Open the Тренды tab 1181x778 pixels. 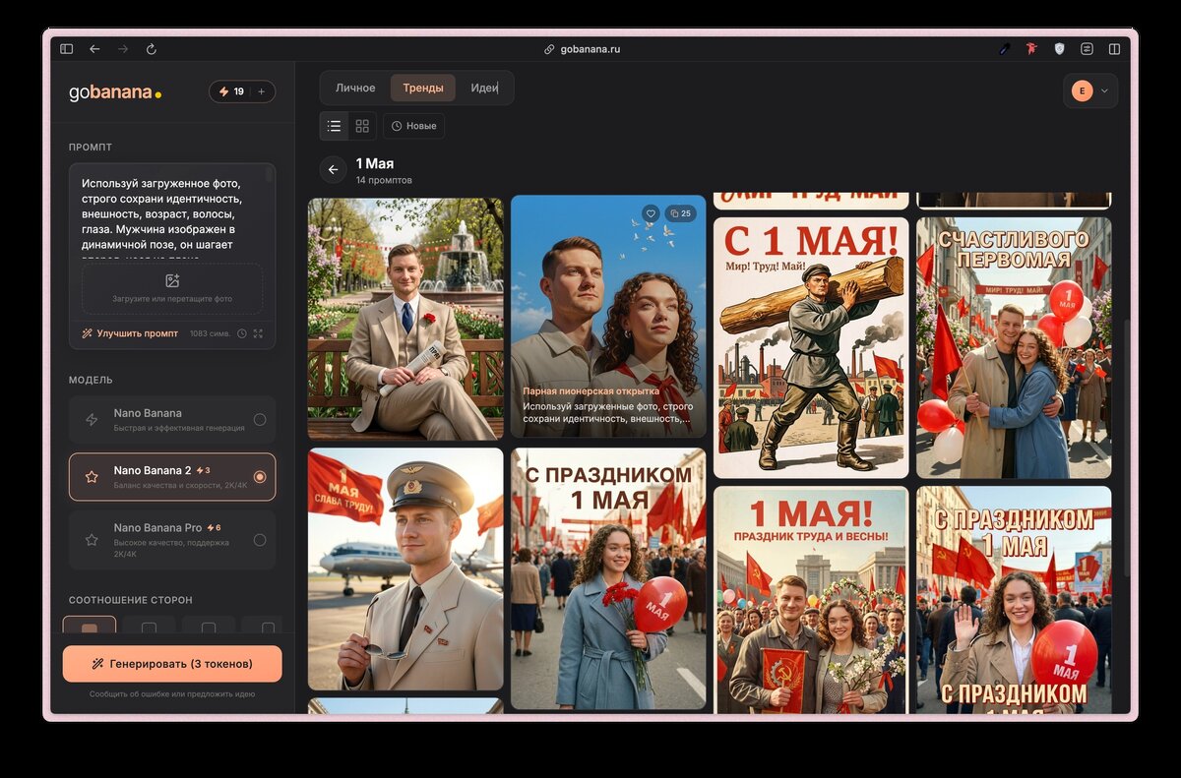click(423, 88)
